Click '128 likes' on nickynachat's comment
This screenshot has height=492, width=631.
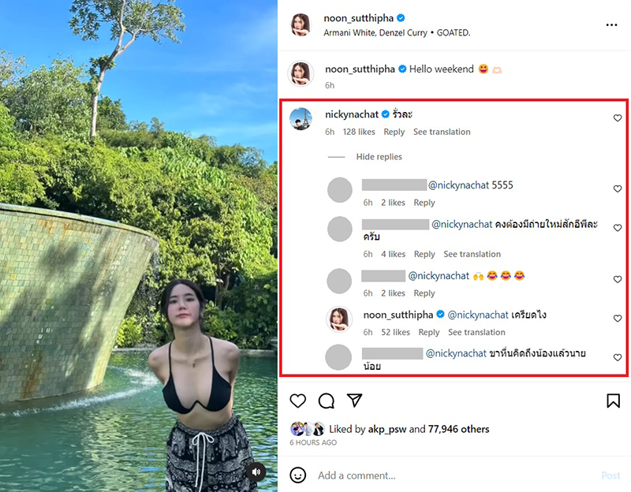(358, 132)
